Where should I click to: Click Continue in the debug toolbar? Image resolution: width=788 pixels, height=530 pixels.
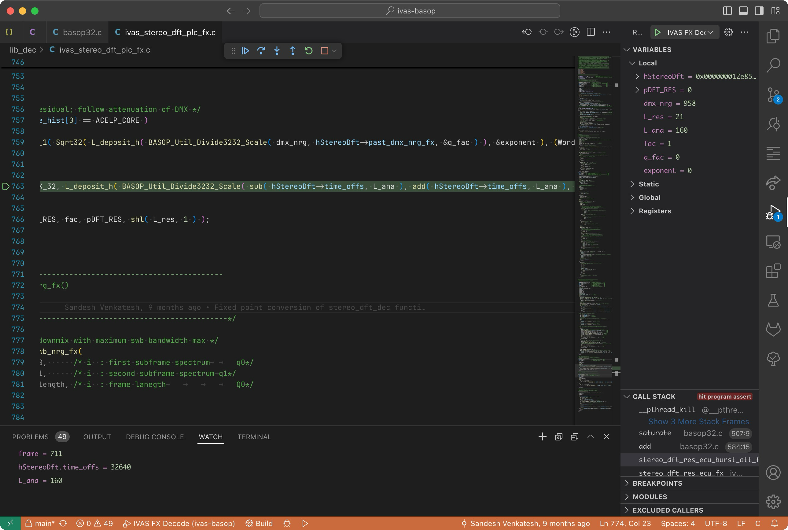[x=245, y=51]
